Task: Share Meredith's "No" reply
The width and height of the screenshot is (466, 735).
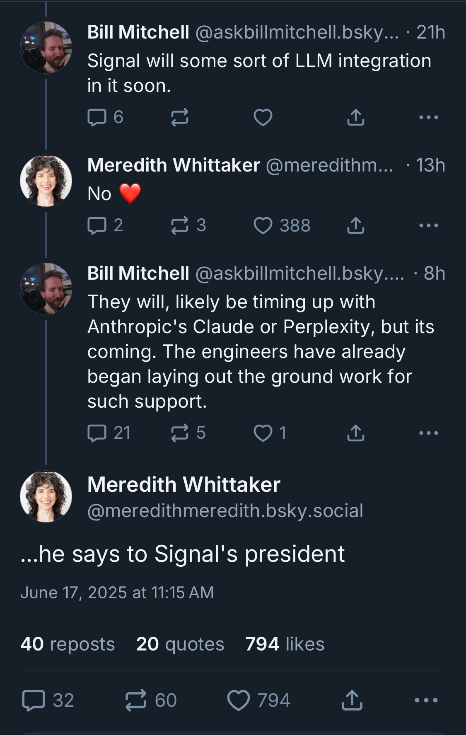Action: point(355,226)
